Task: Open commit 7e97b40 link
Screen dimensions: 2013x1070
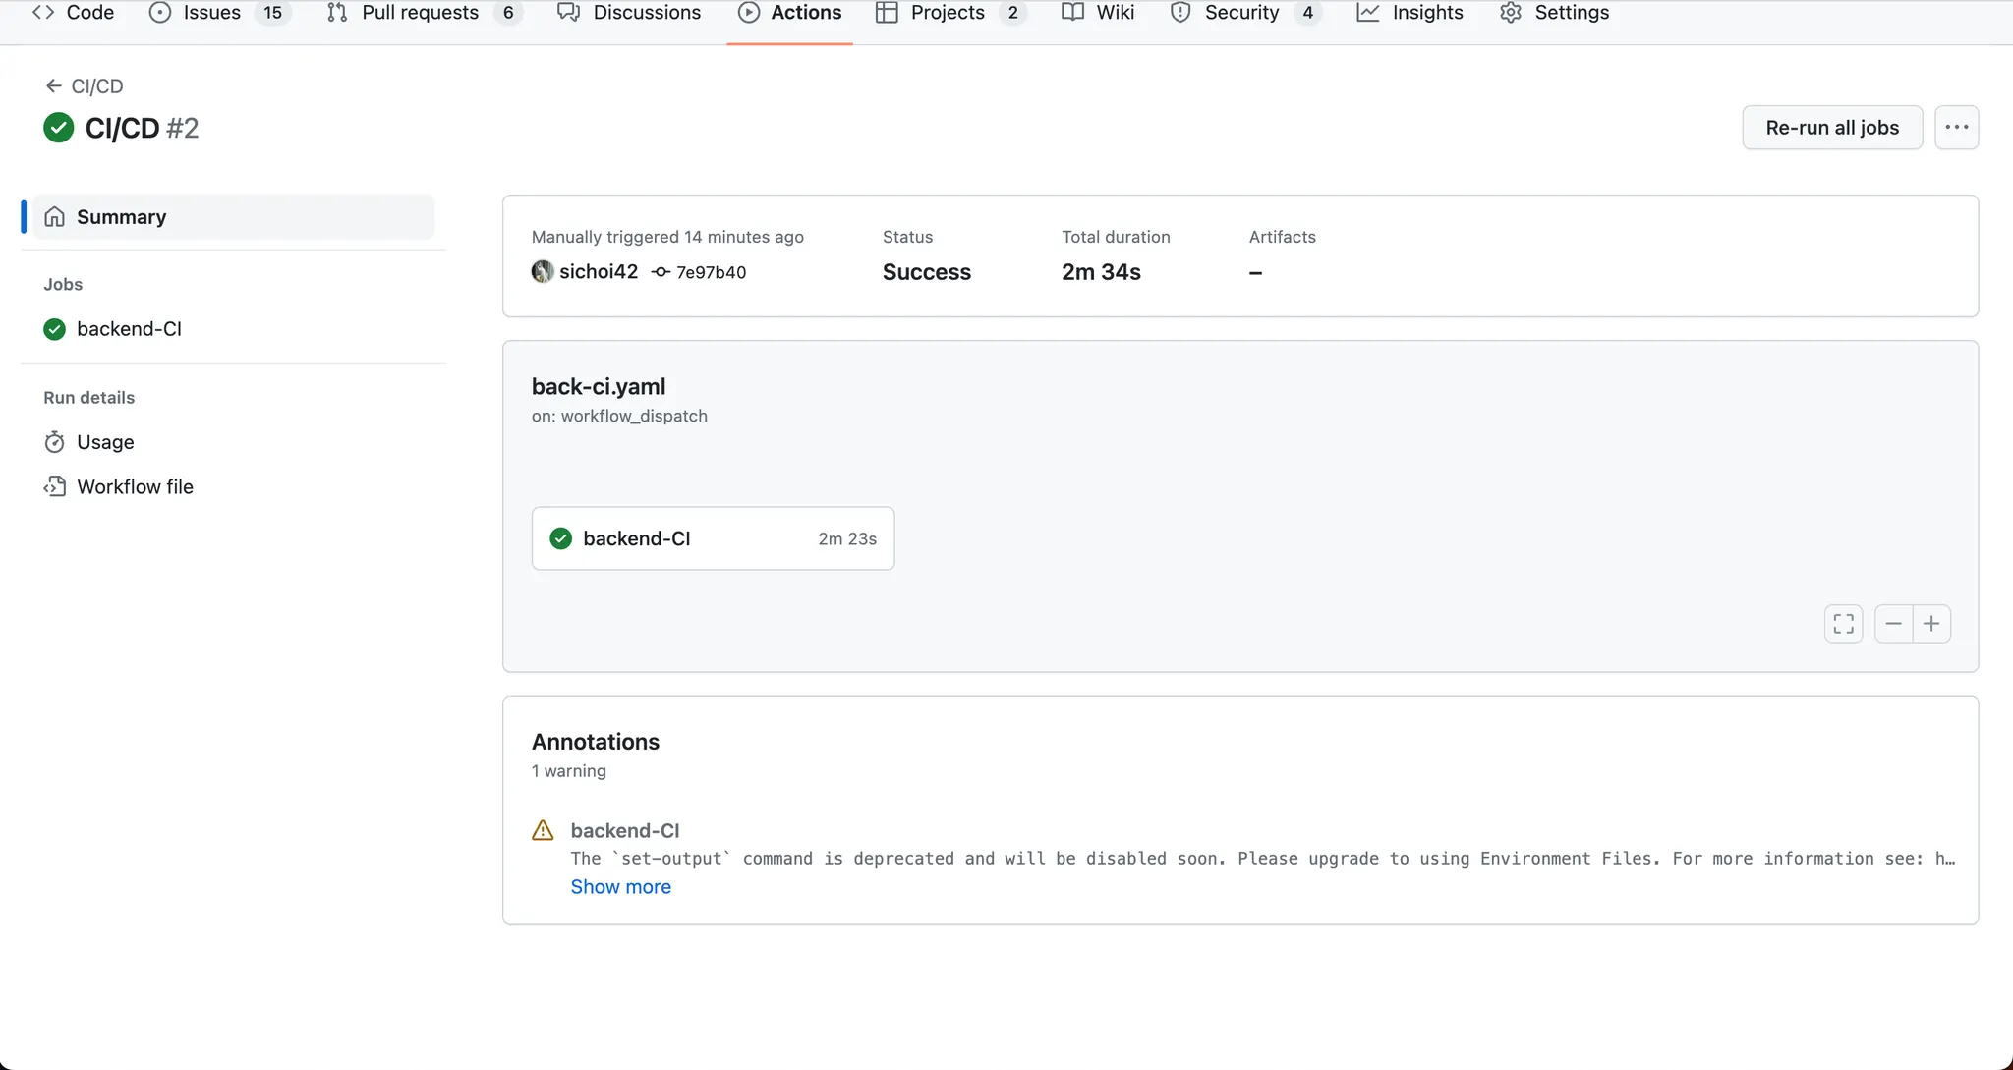Action: point(710,273)
